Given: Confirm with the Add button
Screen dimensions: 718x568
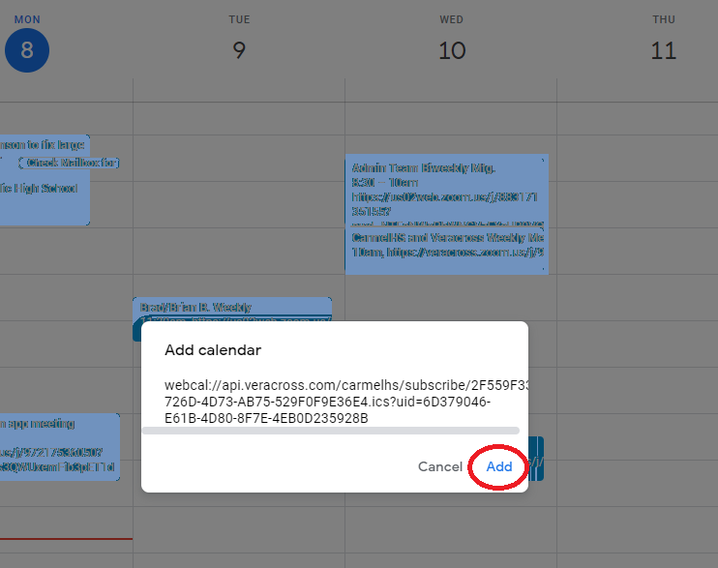Looking at the screenshot, I should tap(499, 466).
